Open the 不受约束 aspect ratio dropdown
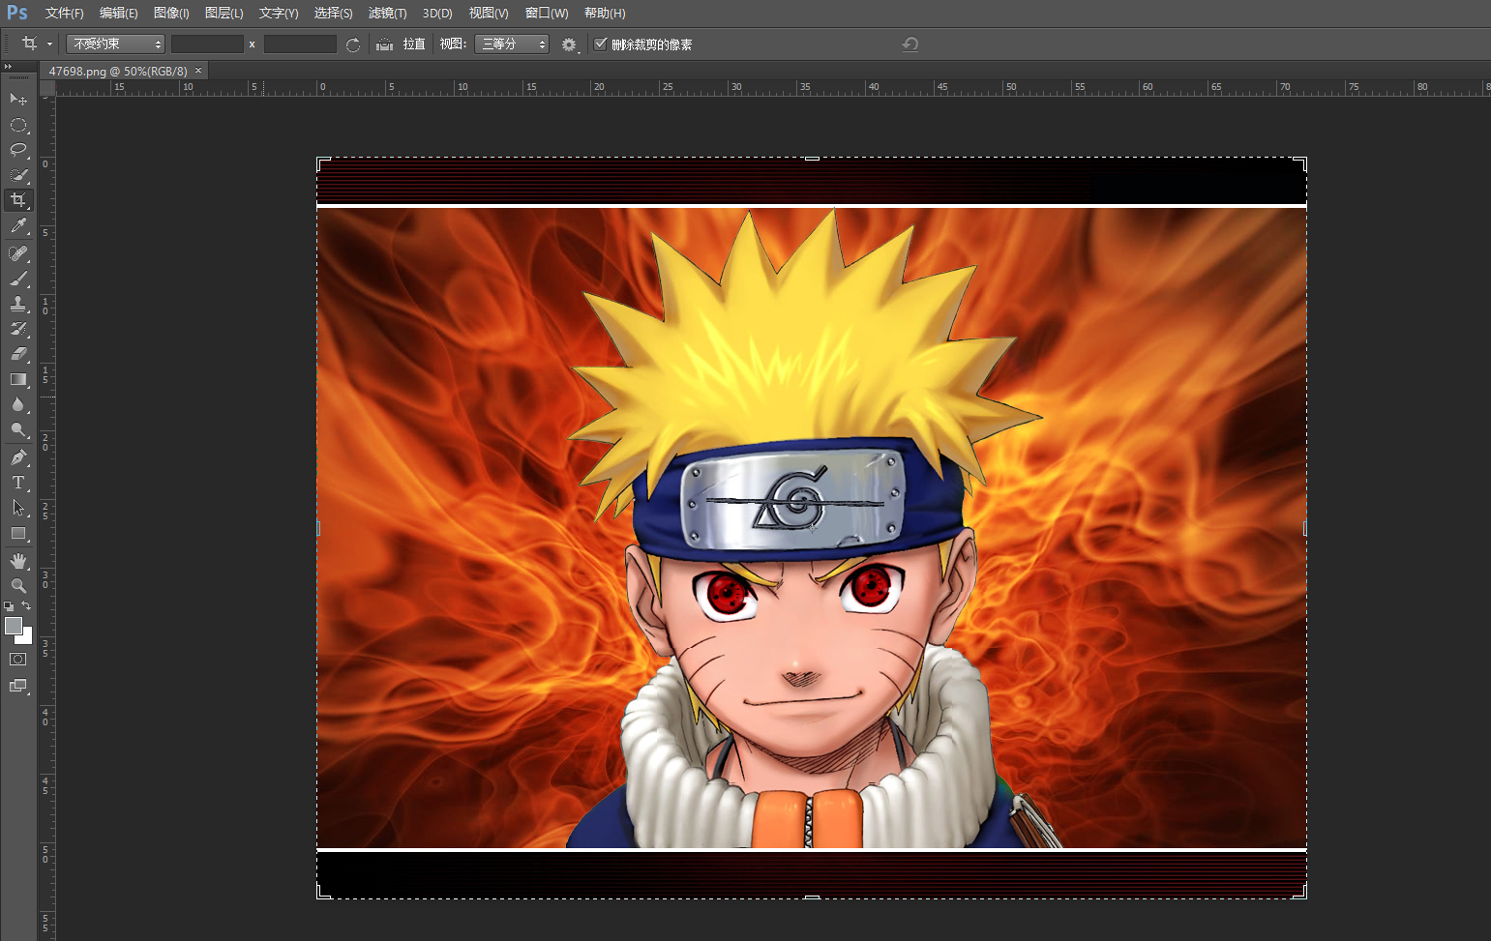Viewport: 1491px width, 941px height. pyautogui.click(x=115, y=44)
